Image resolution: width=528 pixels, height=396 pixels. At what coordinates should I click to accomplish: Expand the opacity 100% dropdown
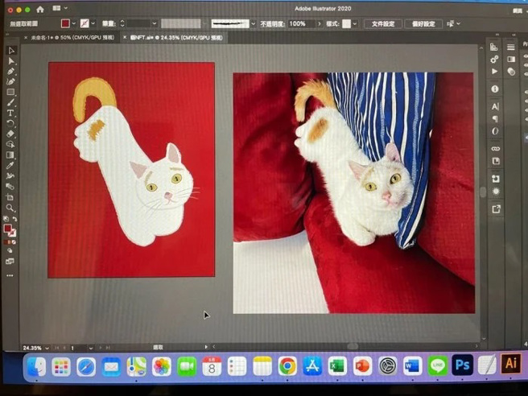pos(312,24)
